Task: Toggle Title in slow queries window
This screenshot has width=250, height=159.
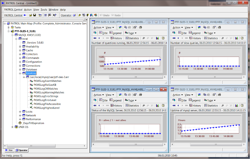Action: pyautogui.click(x=182, y=33)
